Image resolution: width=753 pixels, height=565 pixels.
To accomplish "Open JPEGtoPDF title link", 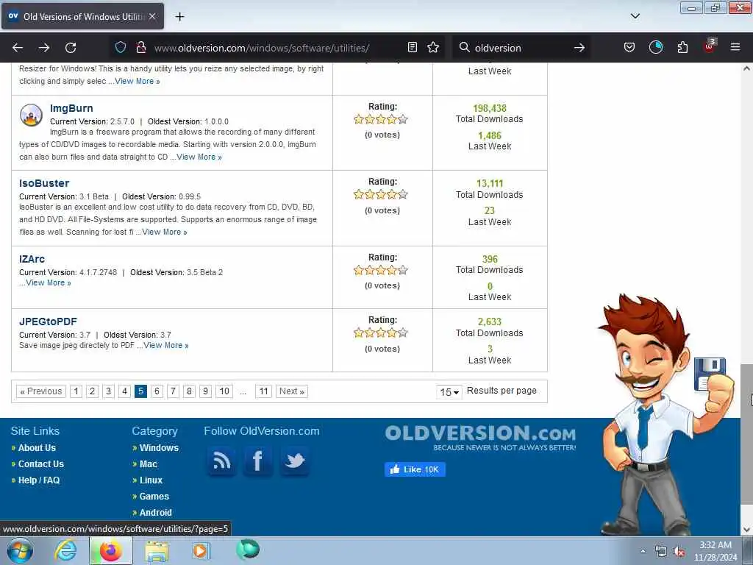I will [x=48, y=321].
